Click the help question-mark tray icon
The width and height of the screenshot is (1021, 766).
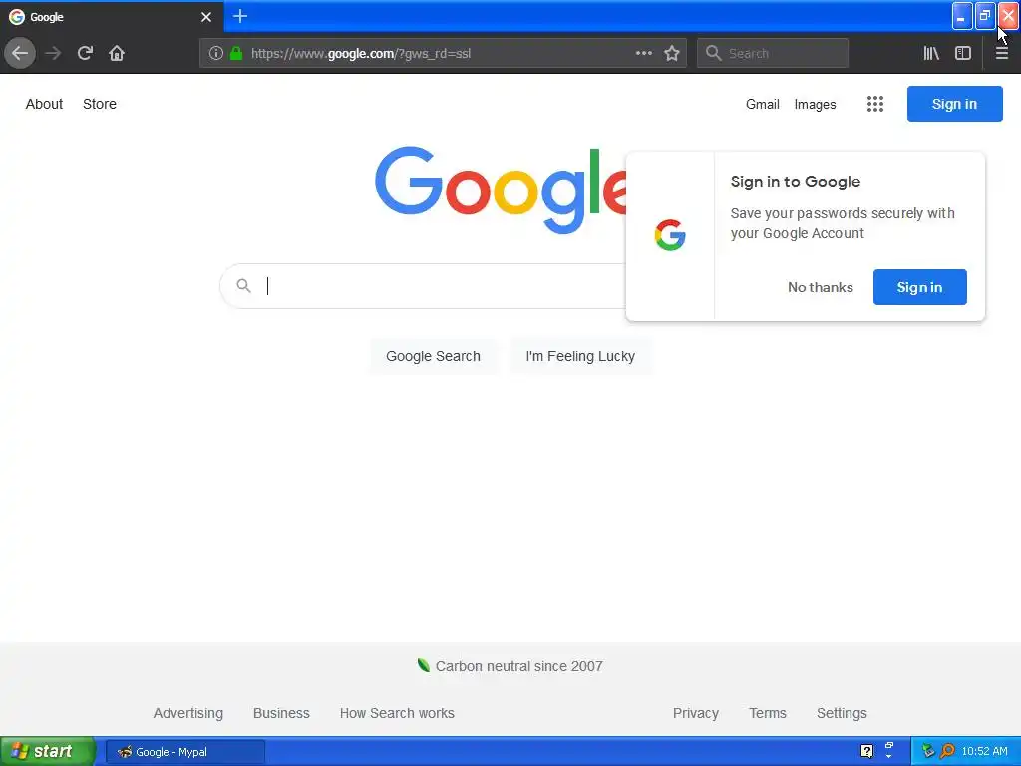pos(866,751)
